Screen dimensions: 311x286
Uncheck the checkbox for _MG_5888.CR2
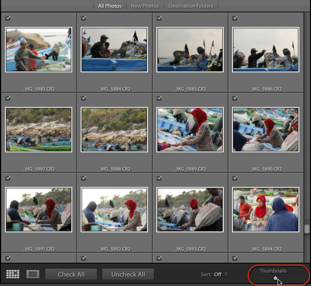pyautogui.click(x=84, y=98)
